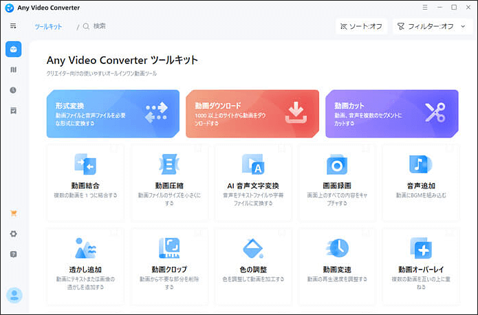Click the 動画変速 label text
This screenshot has width=478, height=315.
(x=337, y=269)
